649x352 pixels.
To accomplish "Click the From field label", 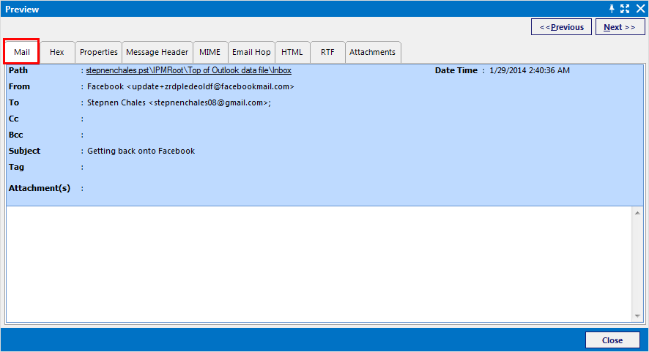I will 19,86.
